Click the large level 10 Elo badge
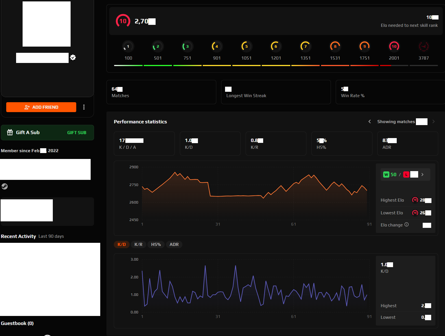This screenshot has height=336, width=445. coord(123,21)
